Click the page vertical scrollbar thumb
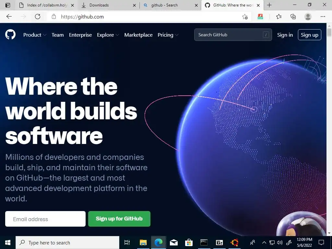Image resolution: width=332 pixels, height=249 pixels. (x=329, y=32)
